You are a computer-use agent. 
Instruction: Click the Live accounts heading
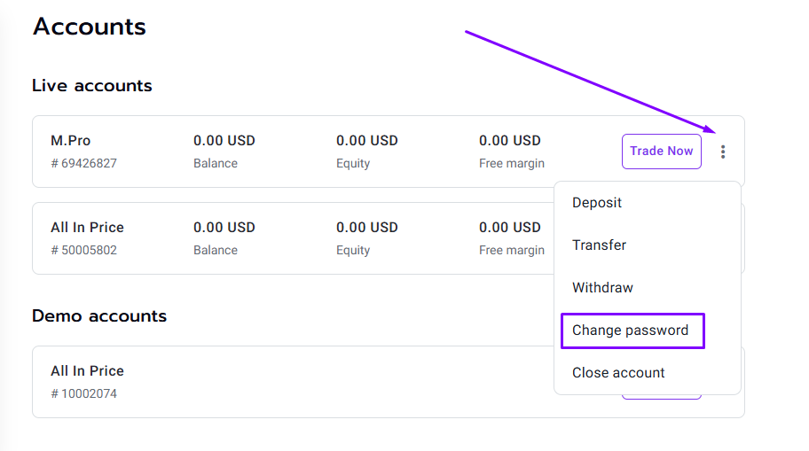click(x=92, y=86)
